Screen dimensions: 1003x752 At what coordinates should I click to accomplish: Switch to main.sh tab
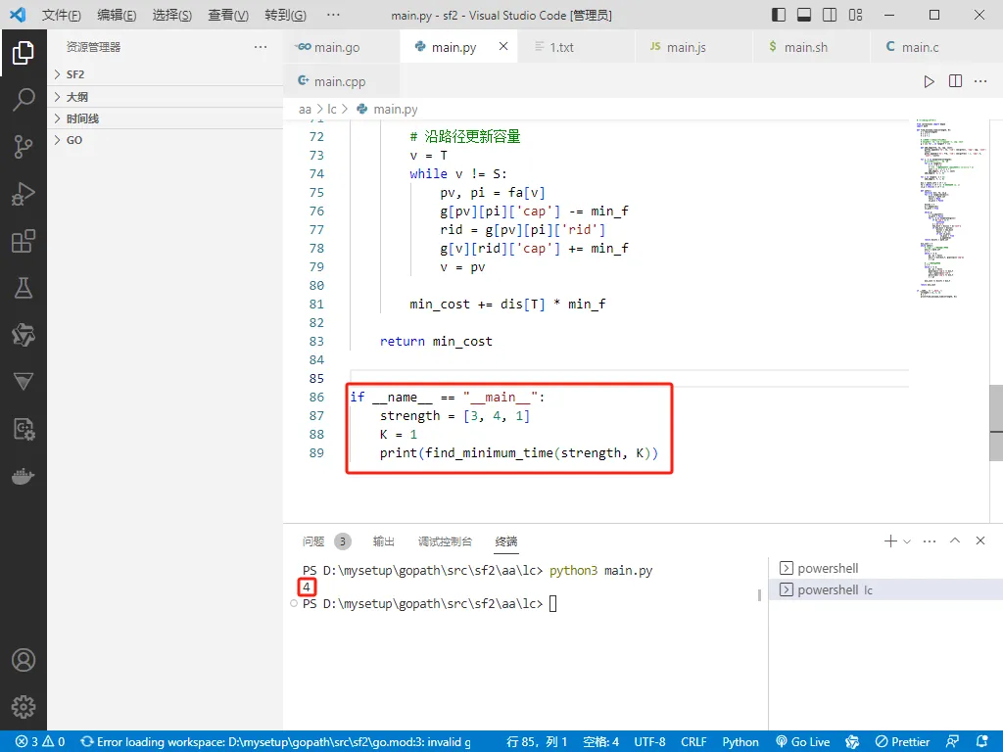pos(811,47)
